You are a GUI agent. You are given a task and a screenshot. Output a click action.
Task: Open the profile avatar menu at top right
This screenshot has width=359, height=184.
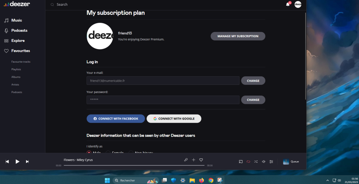click(x=298, y=4)
